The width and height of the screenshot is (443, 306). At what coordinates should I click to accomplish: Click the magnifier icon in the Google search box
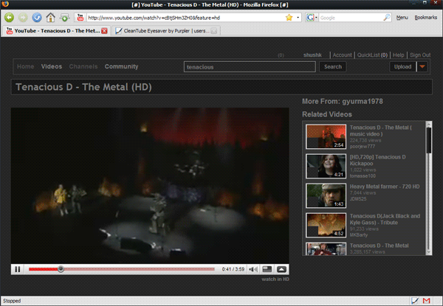tap(387, 18)
